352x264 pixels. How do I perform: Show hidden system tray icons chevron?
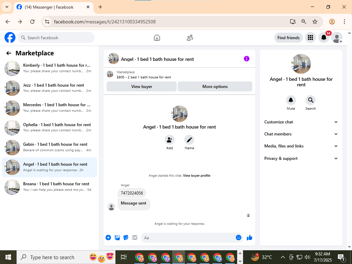[x=283, y=257]
